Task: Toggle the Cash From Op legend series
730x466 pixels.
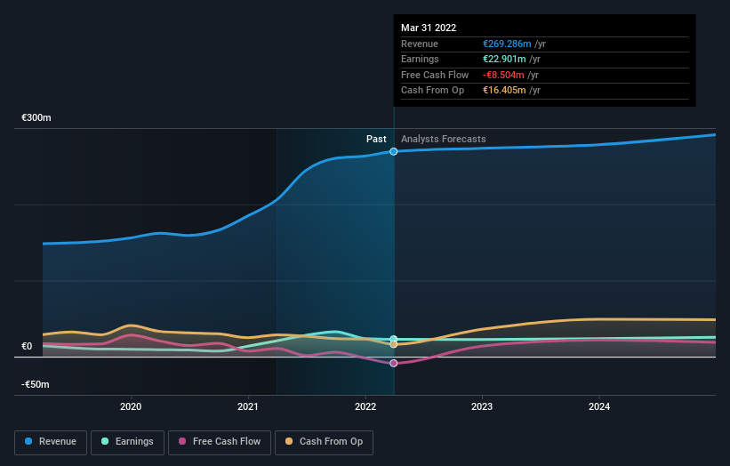Action: pos(324,442)
